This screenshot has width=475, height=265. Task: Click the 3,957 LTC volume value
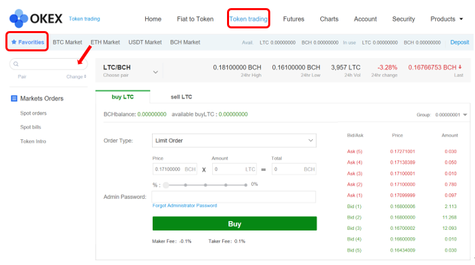click(x=346, y=68)
